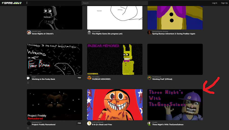229x130 pixels.
Task: Click the BubyGamer11 avatar icon
Action: pyautogui.click(x=29, y=123)
